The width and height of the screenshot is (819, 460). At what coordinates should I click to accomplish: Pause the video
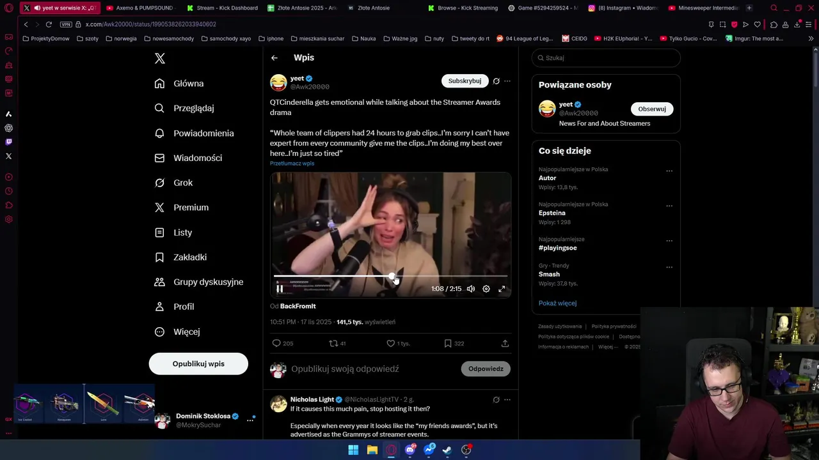click(x=280, y=289)
